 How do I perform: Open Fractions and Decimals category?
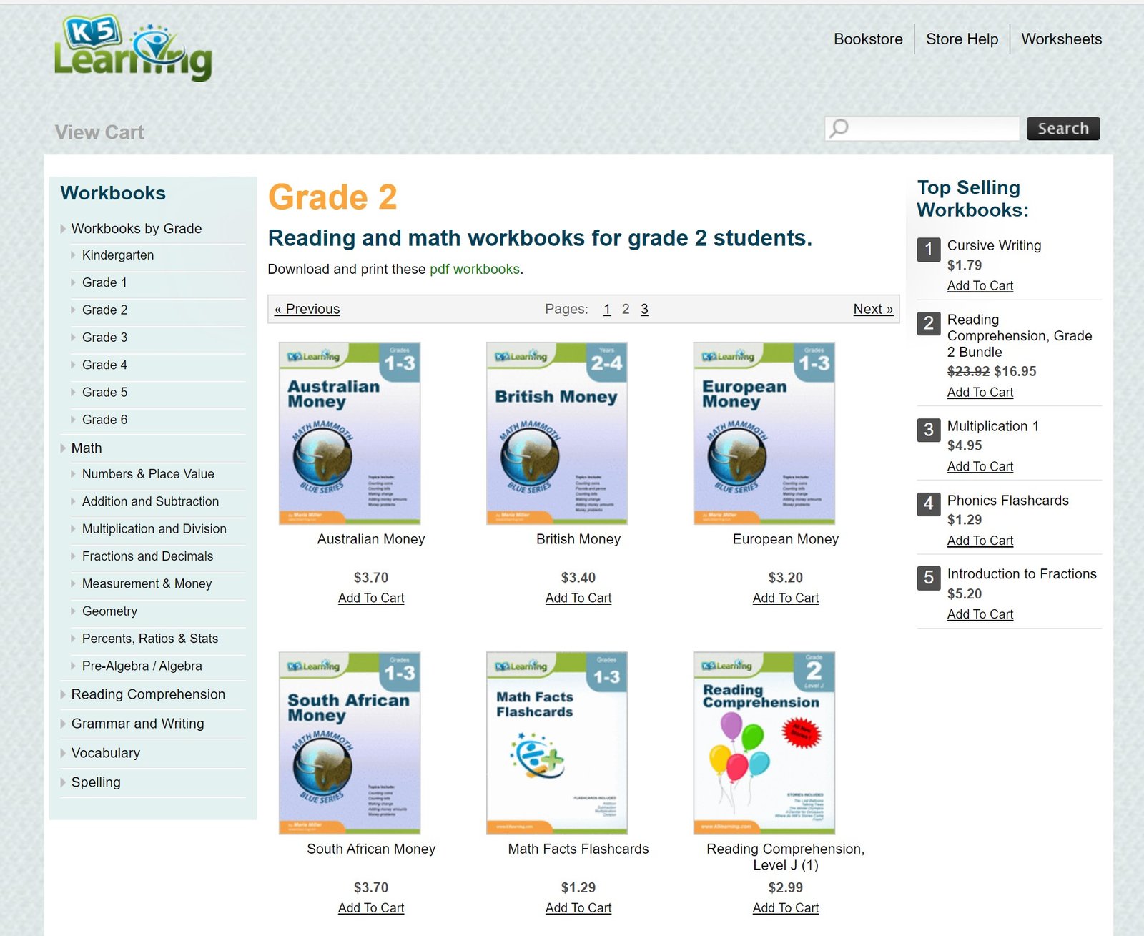[147, 556]
